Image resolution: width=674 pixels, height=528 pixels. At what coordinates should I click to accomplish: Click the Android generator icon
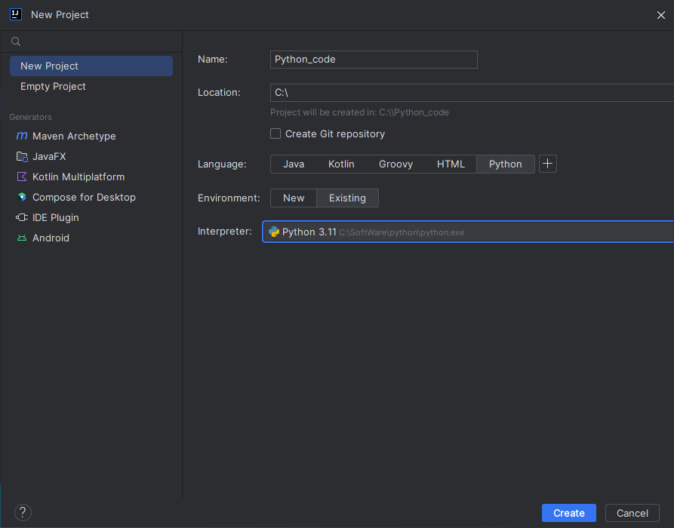click(x=21, y=238)
